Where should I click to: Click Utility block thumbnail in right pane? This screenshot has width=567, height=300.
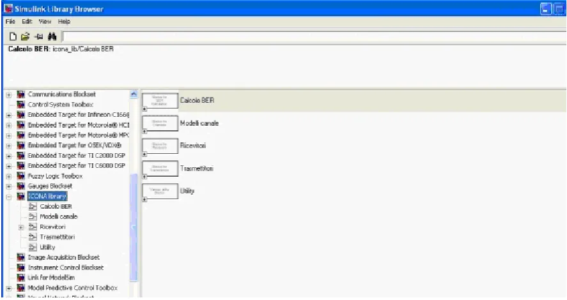click(x=160, y=191)
